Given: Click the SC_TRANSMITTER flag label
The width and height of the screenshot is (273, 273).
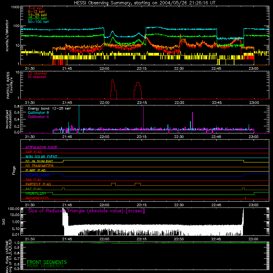Looking at the screenshot, I should point(39,166).
